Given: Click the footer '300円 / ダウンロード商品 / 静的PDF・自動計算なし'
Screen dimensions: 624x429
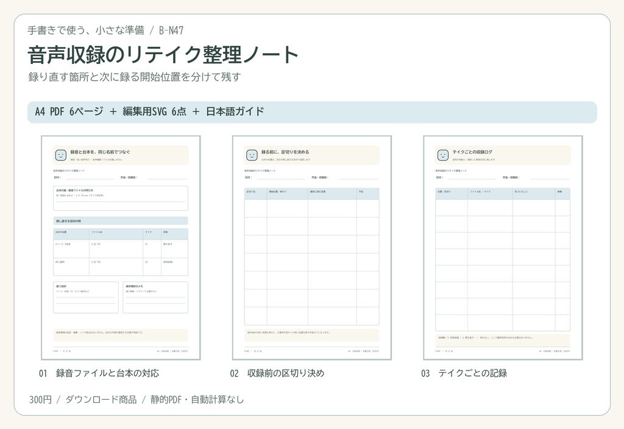Looking at the screenshot, I should tap(136, 400).
